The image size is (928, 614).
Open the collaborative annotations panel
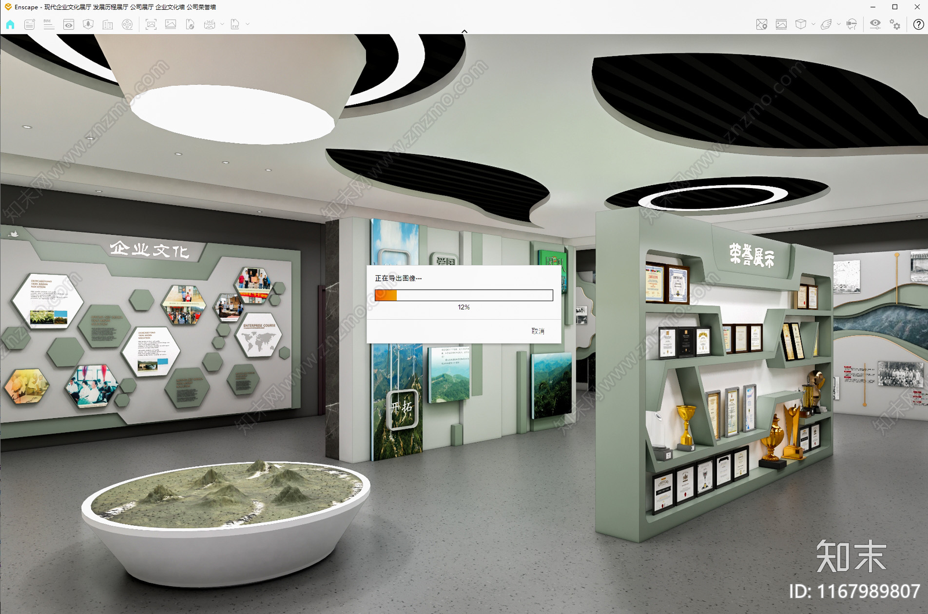(x=30, y=24)
